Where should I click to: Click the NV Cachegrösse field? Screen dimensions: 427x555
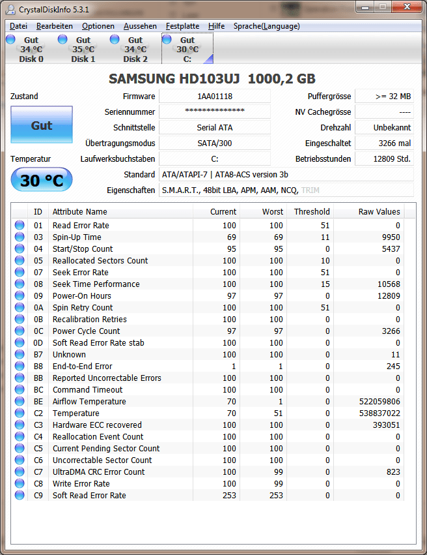tap(384, 112)
